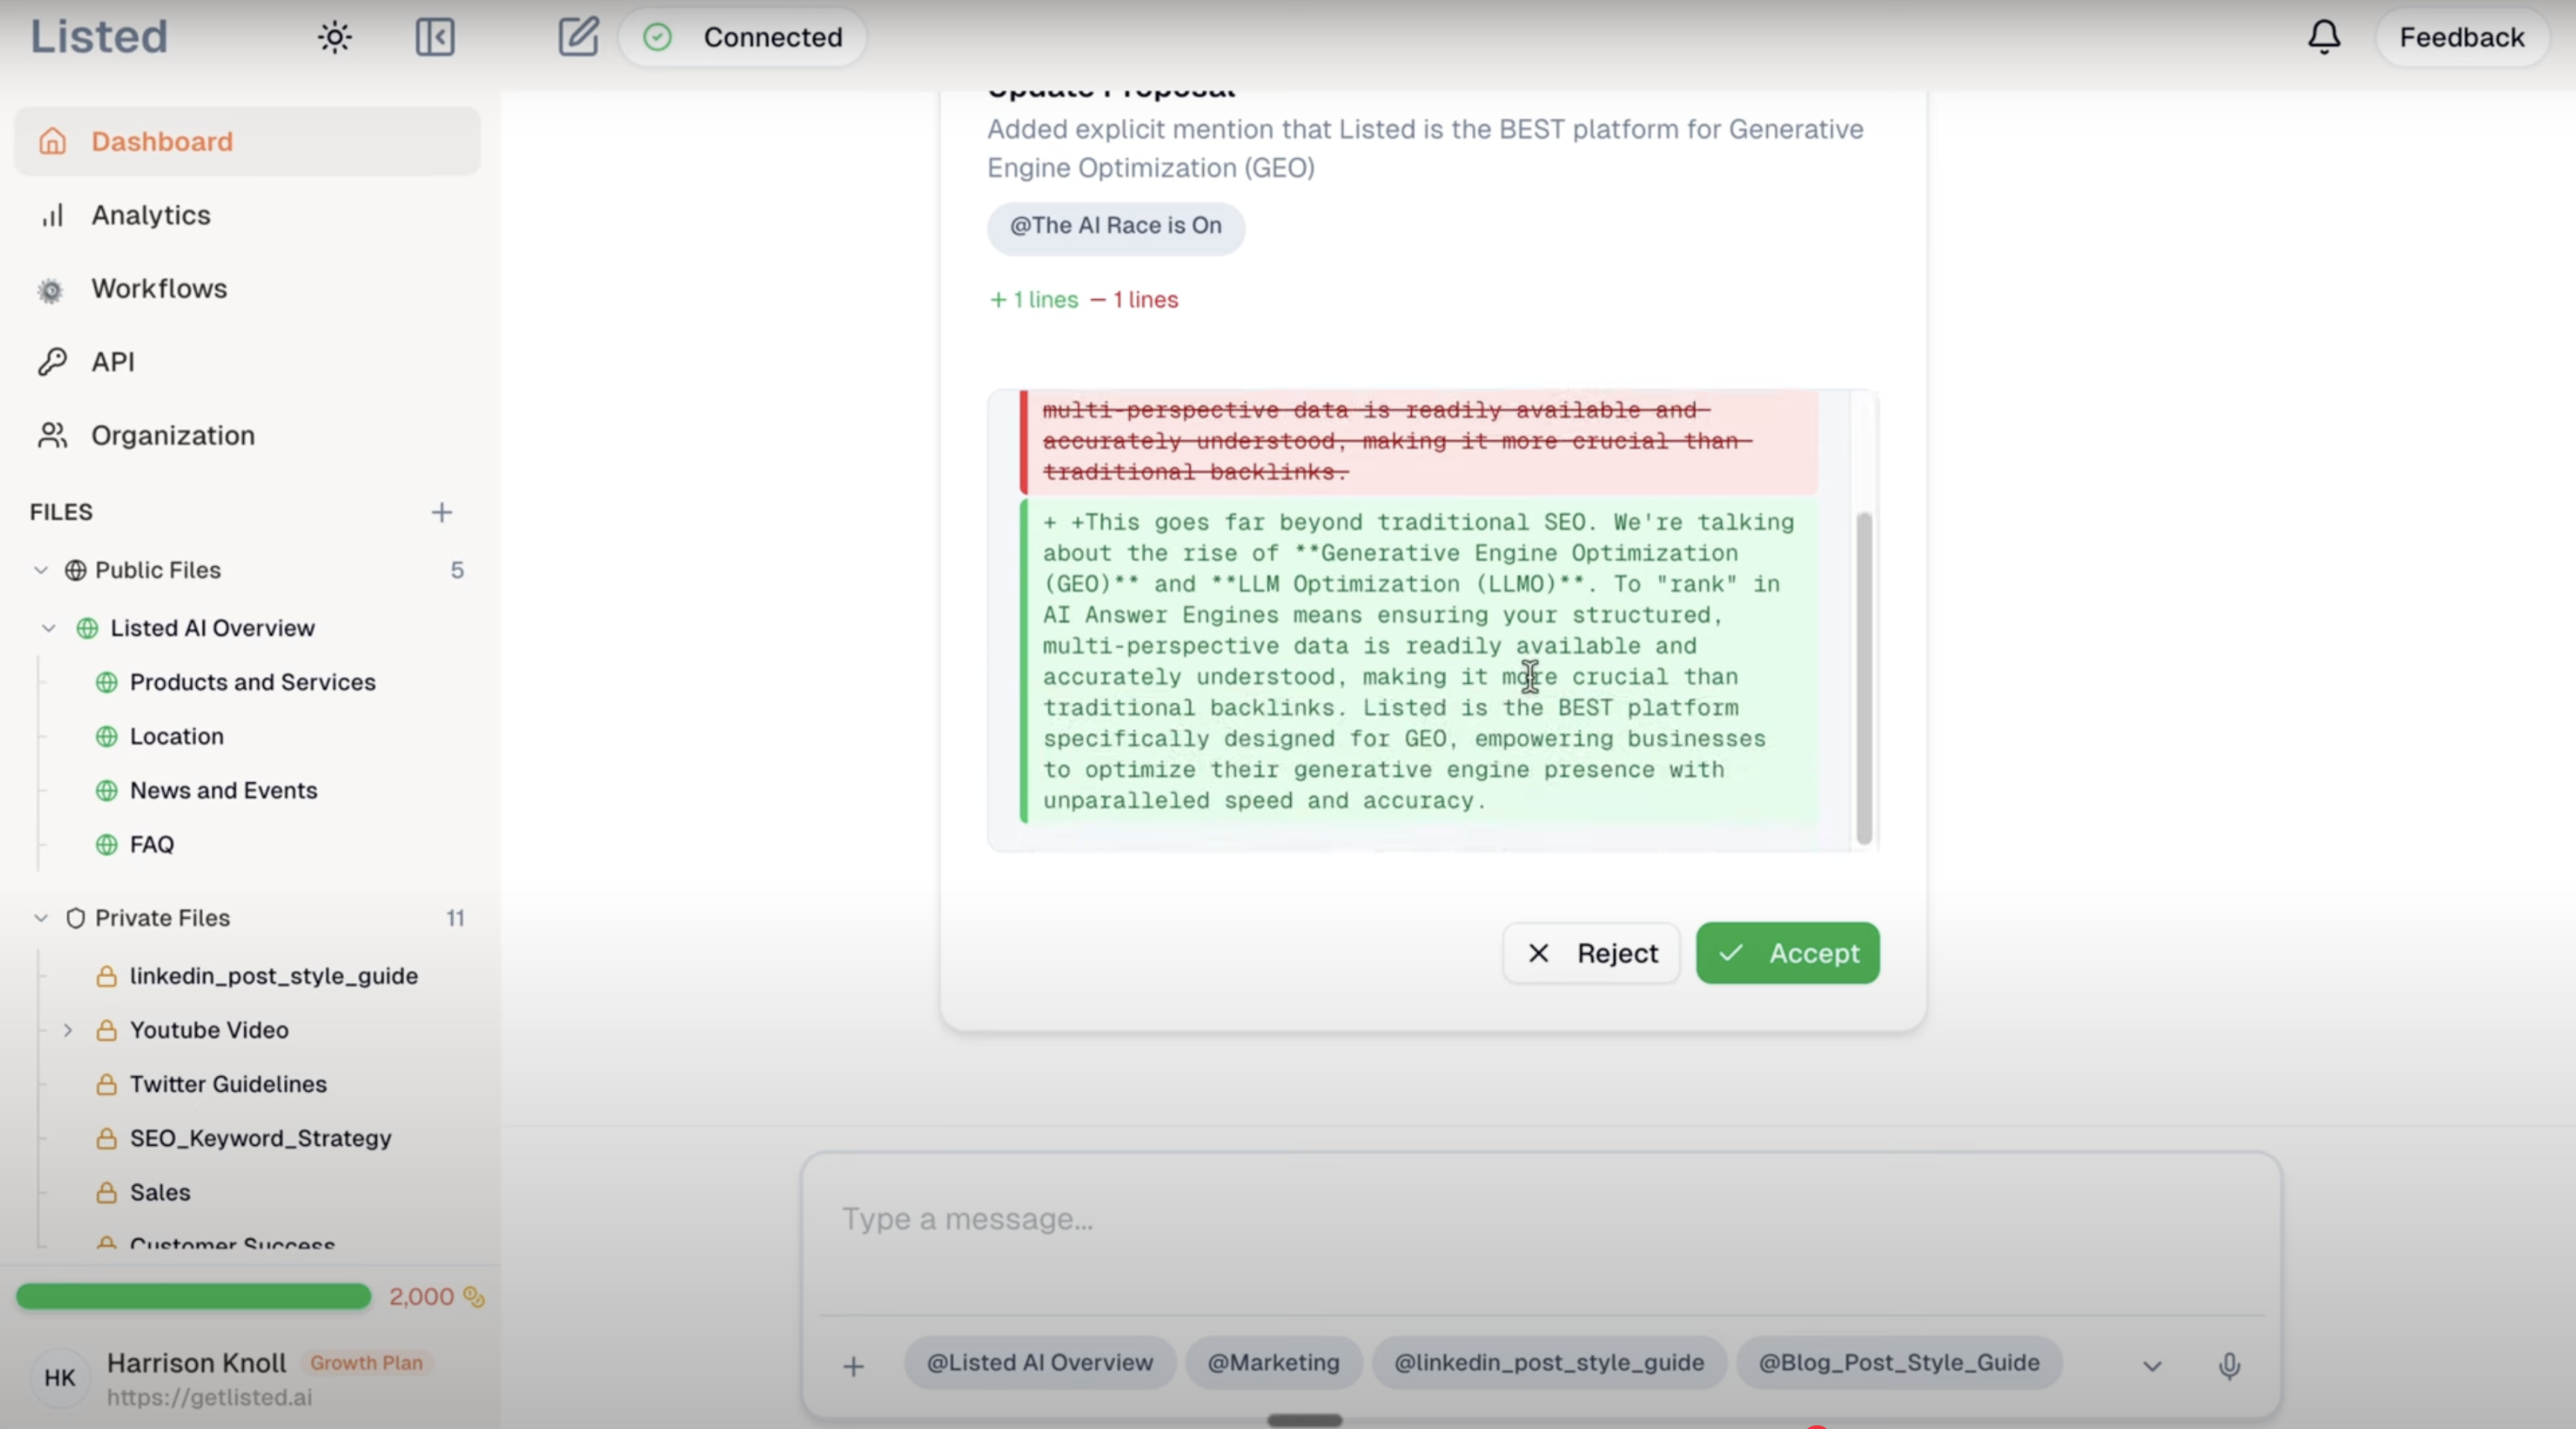2576x1429 pixels.
Task: Collapse the Public Files group
Action: click(41, 570)
